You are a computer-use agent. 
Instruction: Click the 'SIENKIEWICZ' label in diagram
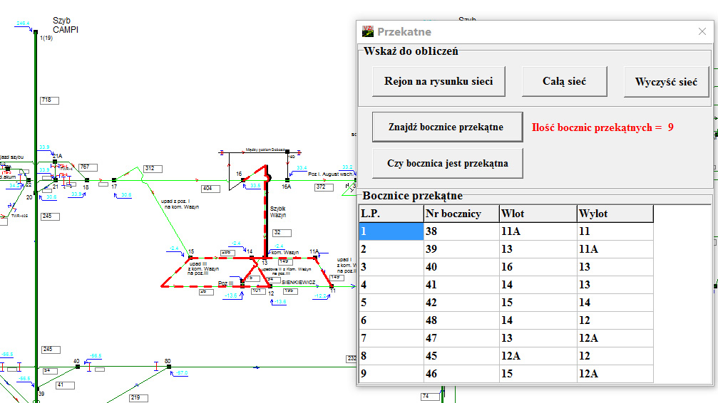pos(299,282)
